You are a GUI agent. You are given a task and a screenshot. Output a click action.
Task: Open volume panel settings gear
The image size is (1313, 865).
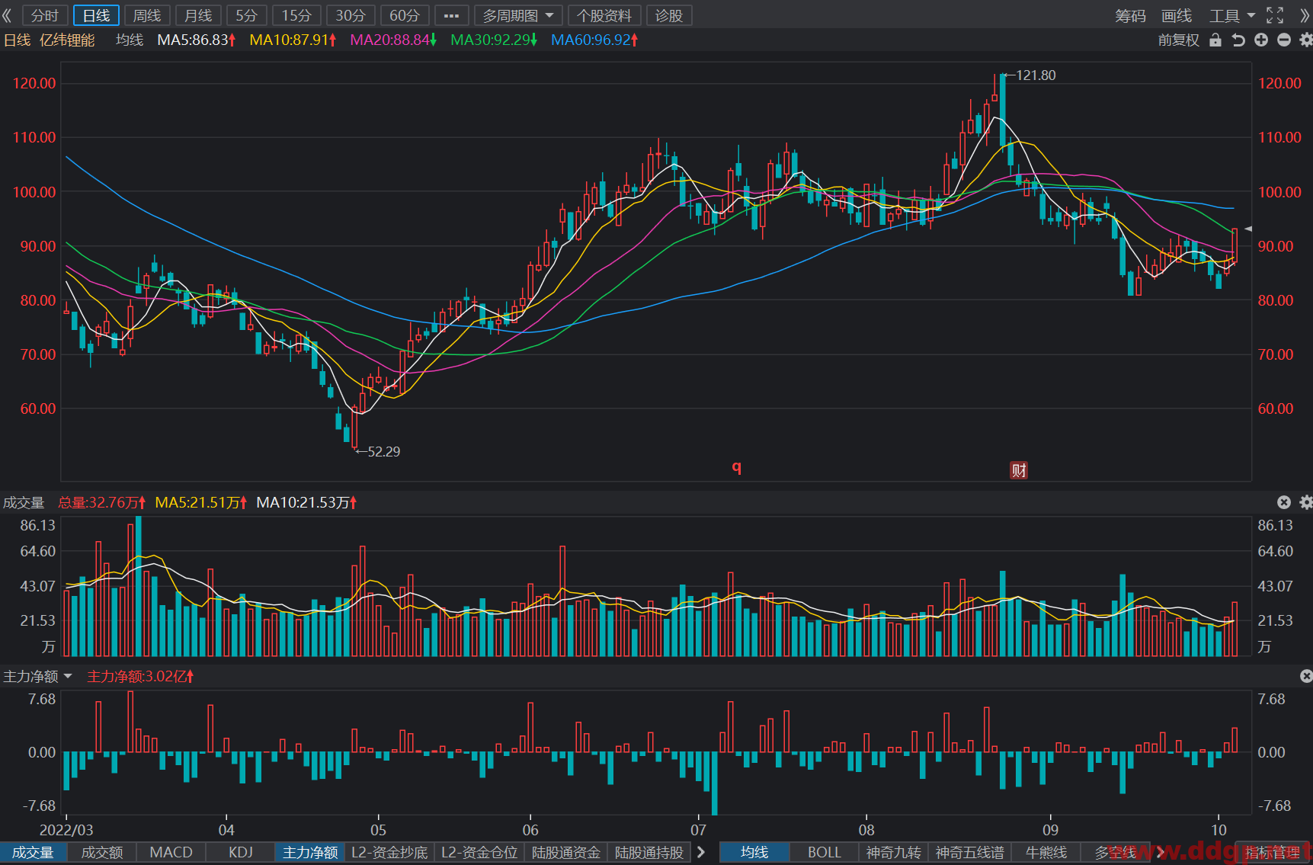click(1305, 502)
